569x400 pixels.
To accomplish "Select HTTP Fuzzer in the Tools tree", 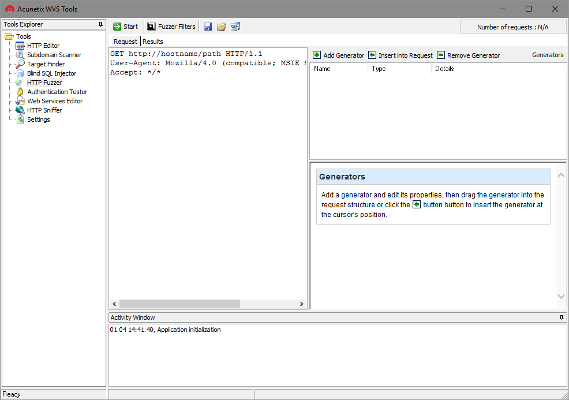I will [x=44, y=83].
